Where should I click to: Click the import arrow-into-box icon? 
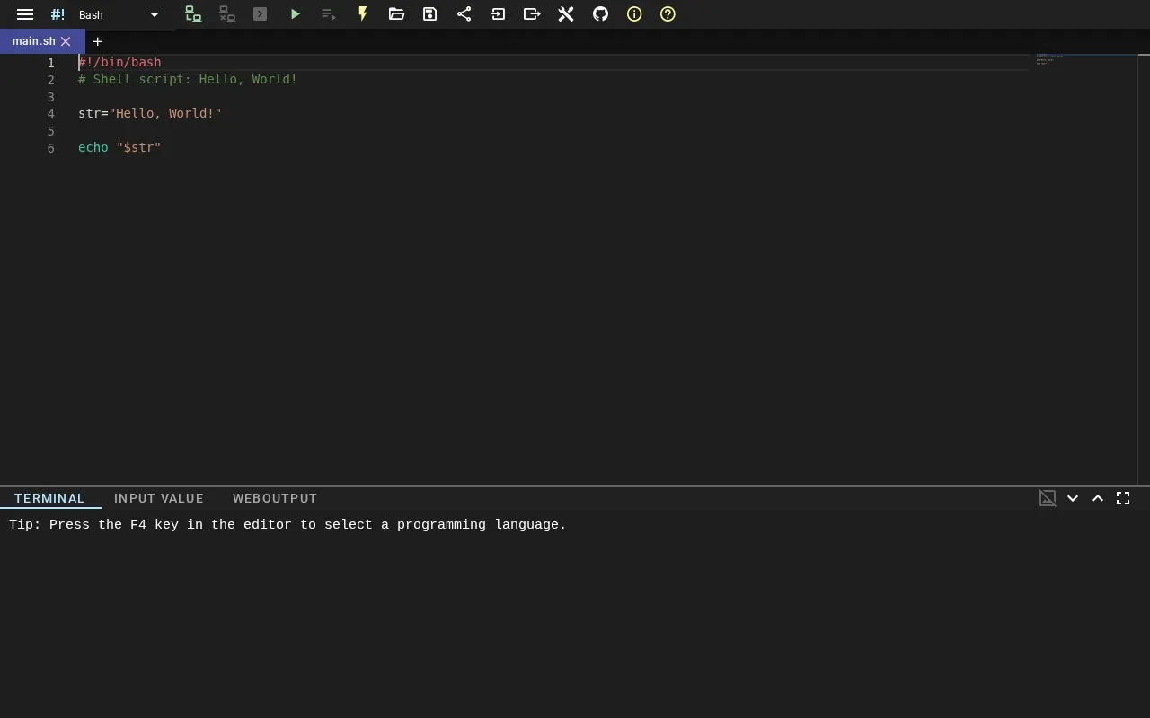click(498, 14)
